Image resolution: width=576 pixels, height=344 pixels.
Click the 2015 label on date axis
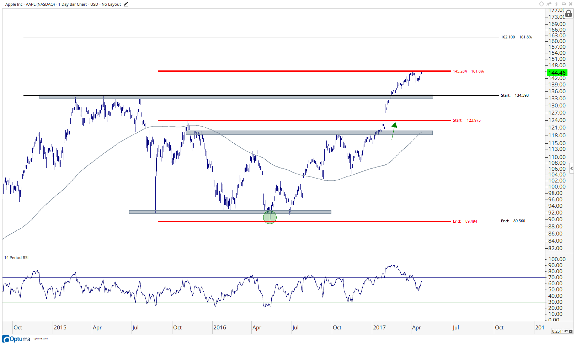coord(60,328)
